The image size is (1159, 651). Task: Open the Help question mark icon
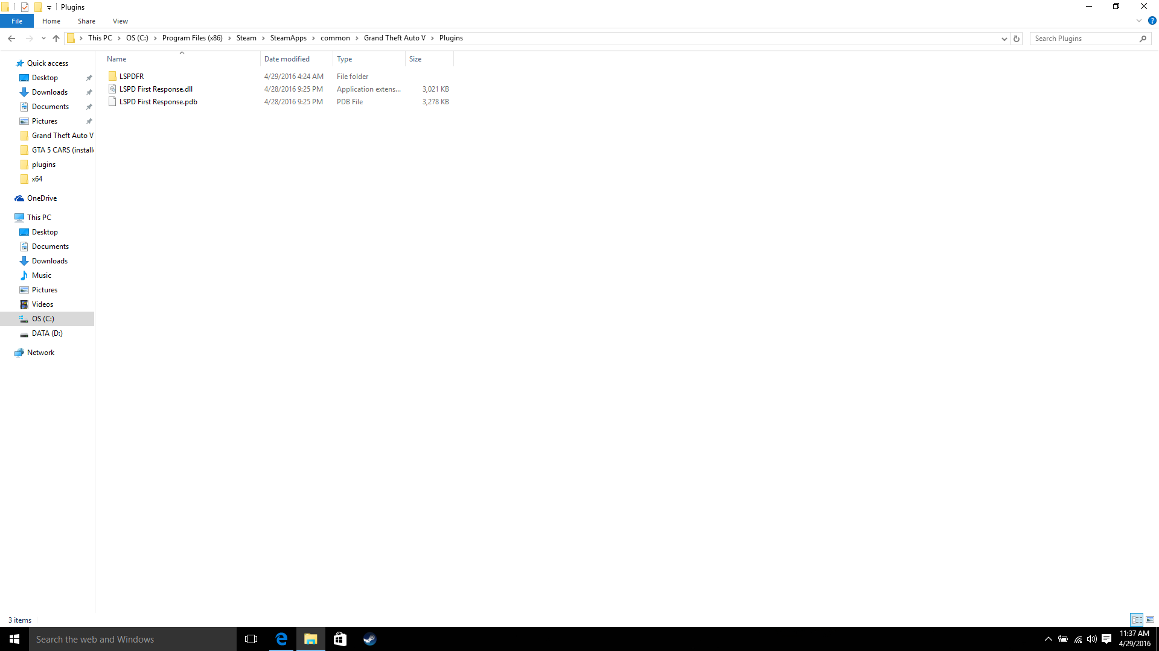1152,20
